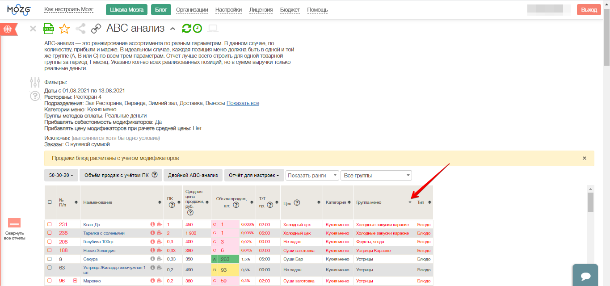Export the report via the XLSX icon
Screen dimensions: 610x286
(x=48, y=29)
